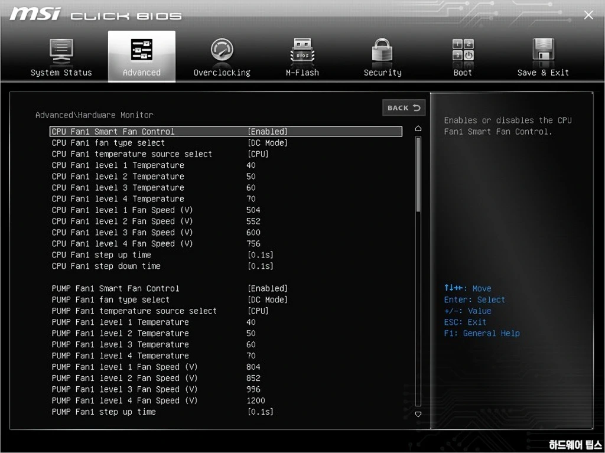Viewport: 605px width, 453px height.
Task: Select the Advanced settings icon
Action: coord(142,50)
